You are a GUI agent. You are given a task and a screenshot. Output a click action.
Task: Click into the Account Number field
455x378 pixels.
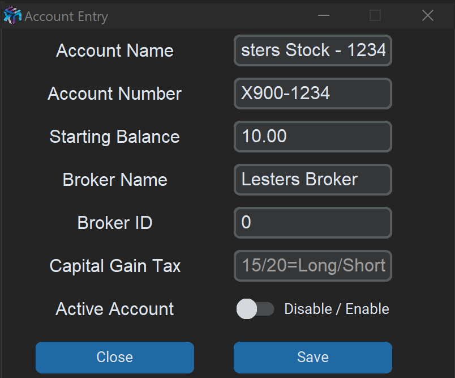pyautogui.click(x=313, y=94)
